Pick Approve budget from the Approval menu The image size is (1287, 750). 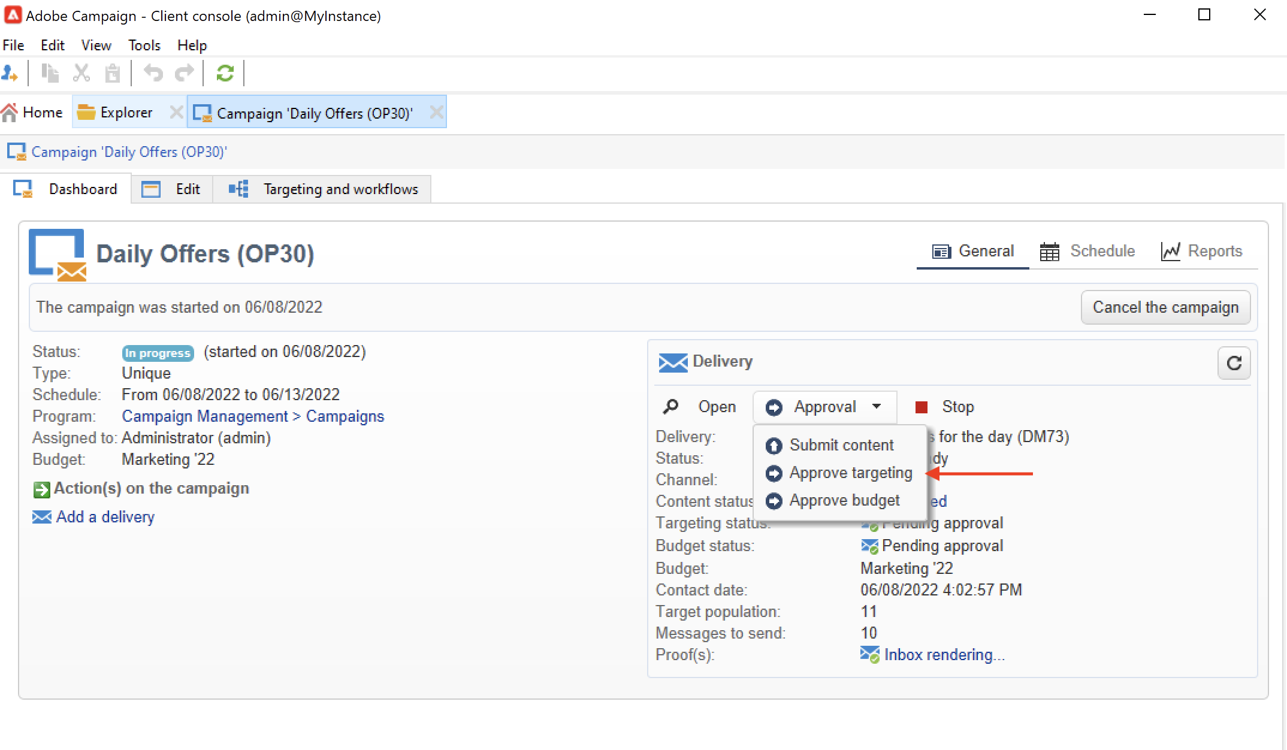pos(844,500)
